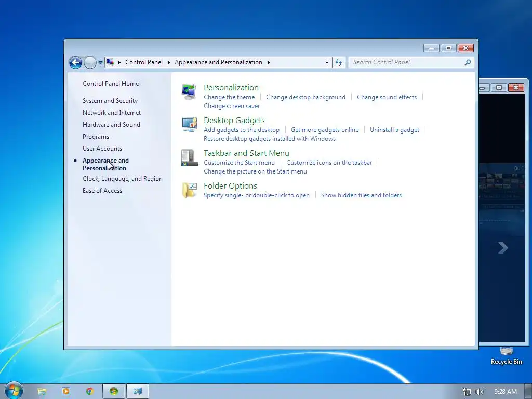Launch Windows Media Player from taskbar
This screenshot has width=532, height=399.
(66, 392)
